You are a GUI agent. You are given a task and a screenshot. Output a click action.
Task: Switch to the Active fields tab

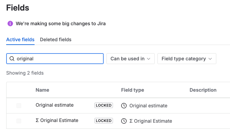(20, 40)
